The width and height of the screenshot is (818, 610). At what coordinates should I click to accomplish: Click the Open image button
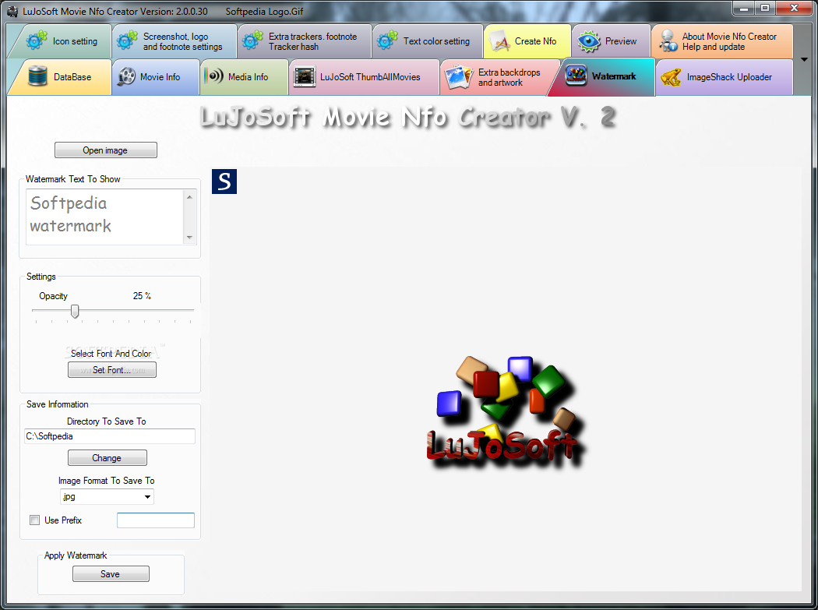105,150
